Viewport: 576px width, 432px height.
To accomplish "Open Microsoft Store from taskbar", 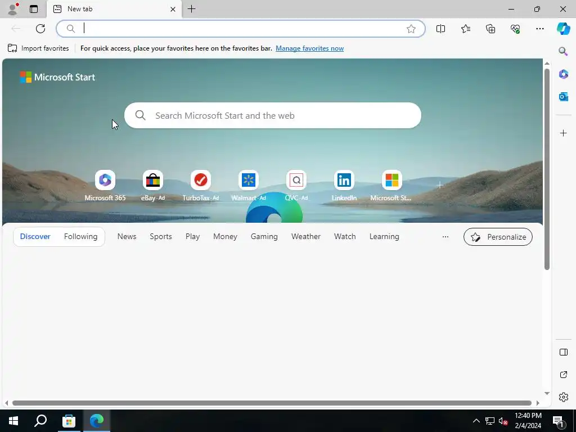I will 69,421.
